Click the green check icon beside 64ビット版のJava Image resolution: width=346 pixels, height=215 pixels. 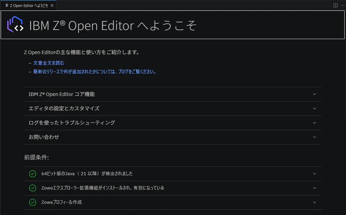click(32, 174)
